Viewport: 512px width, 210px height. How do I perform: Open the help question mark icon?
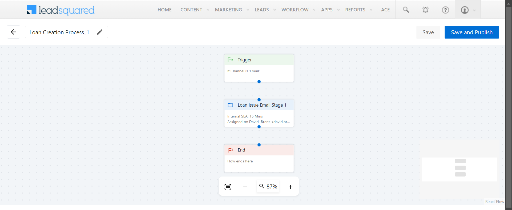[445, 10]
